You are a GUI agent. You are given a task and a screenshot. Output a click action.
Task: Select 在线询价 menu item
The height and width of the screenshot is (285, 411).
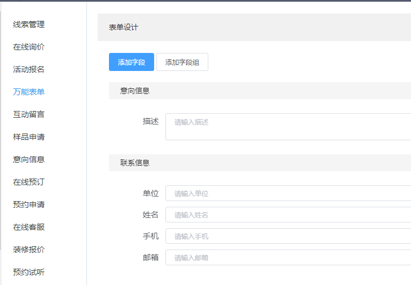tap(29, 47)
